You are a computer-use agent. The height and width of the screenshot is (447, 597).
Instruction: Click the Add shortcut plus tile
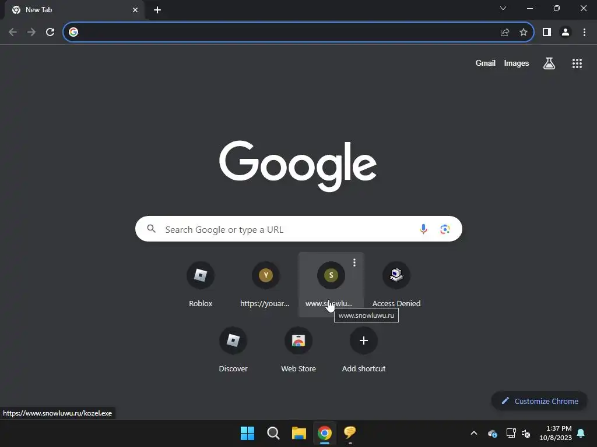364,350
